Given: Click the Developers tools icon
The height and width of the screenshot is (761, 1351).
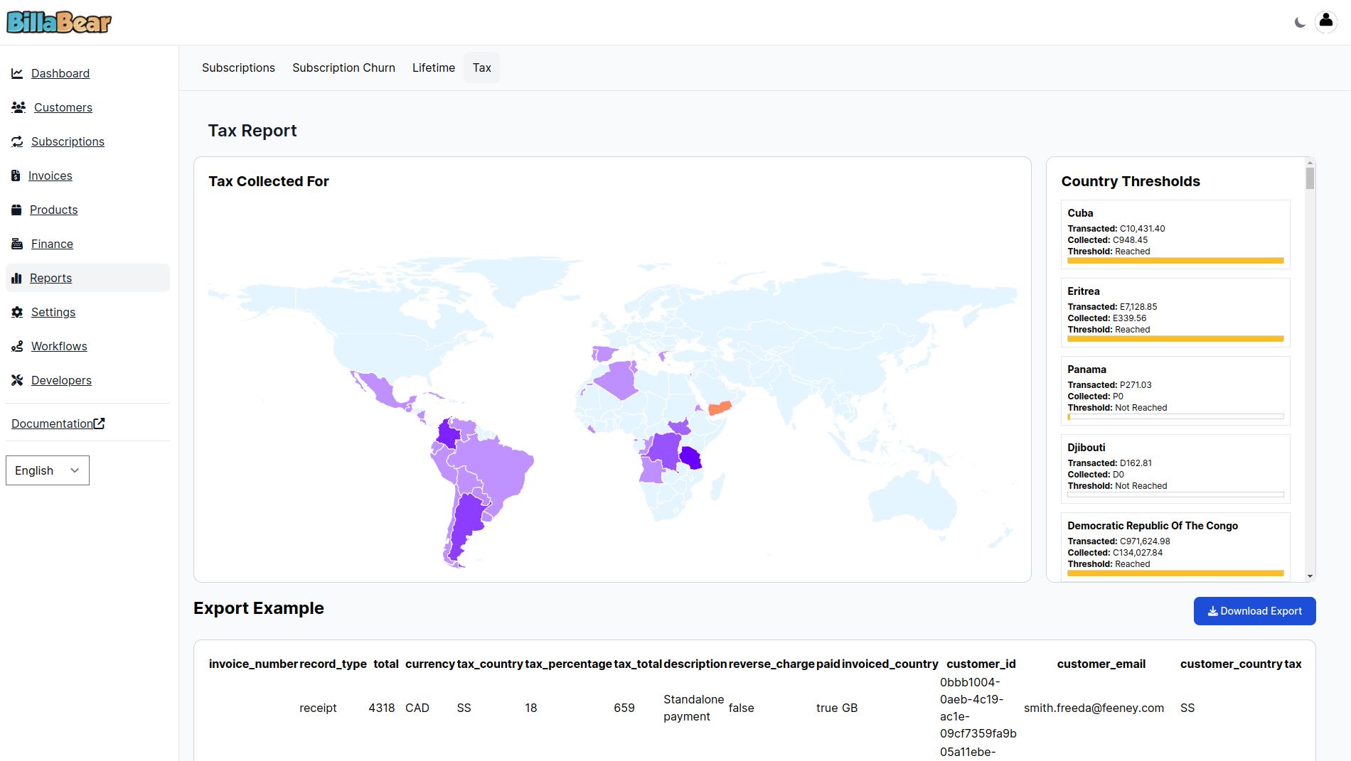Looking at the screenshot, I should click(x=17, y=380).
